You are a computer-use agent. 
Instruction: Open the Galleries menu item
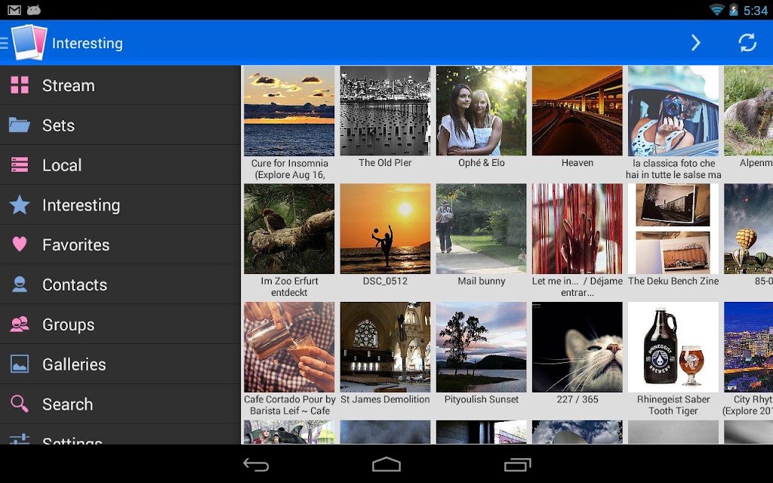point(120,365)
